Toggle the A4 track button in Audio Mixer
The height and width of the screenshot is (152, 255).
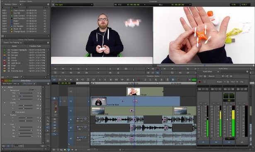click(242, 142)
